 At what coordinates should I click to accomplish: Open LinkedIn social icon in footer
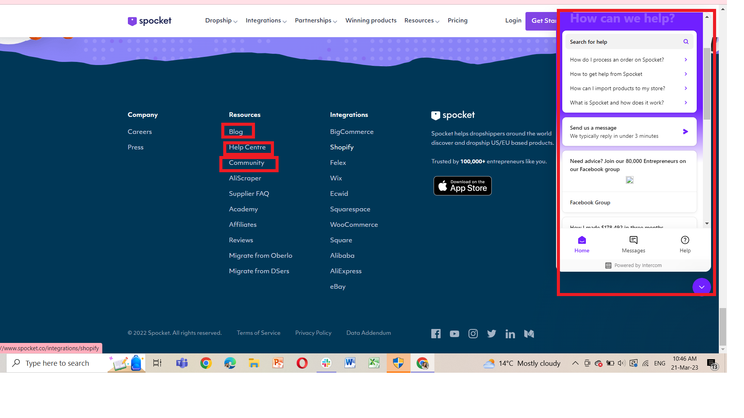coord(510,334)
